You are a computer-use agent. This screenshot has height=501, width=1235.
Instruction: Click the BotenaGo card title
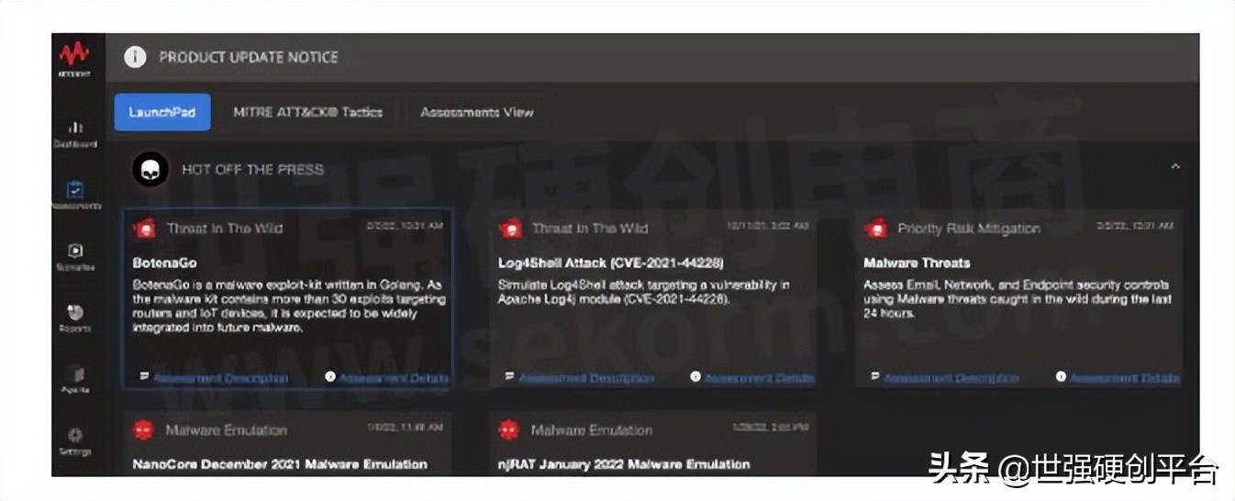[x=165, y=262]
